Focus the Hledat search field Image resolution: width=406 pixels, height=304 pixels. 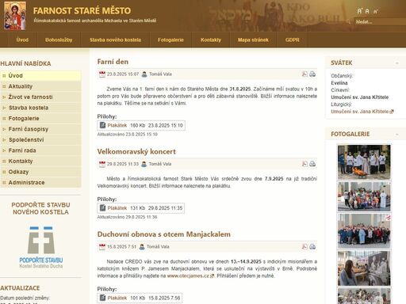tap(380, 21)
